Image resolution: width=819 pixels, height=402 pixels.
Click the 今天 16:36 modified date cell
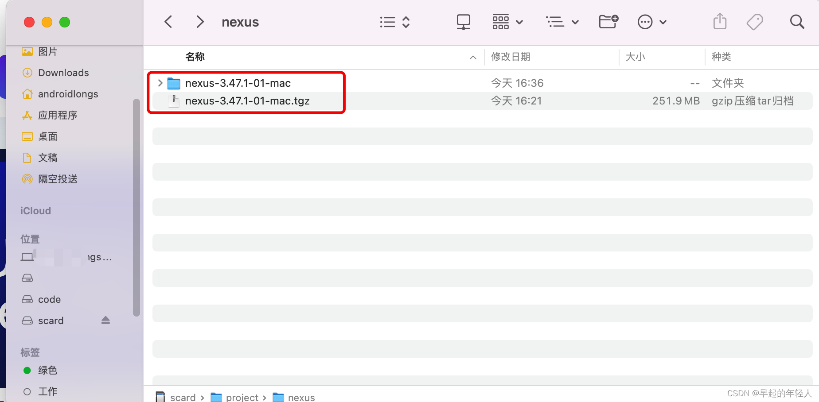click(x=517, y=83)
